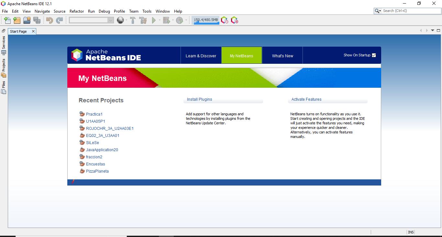This screenshot has width=442, height=237.
Task: Switch to the What's New tab
Action: (282, 55)
